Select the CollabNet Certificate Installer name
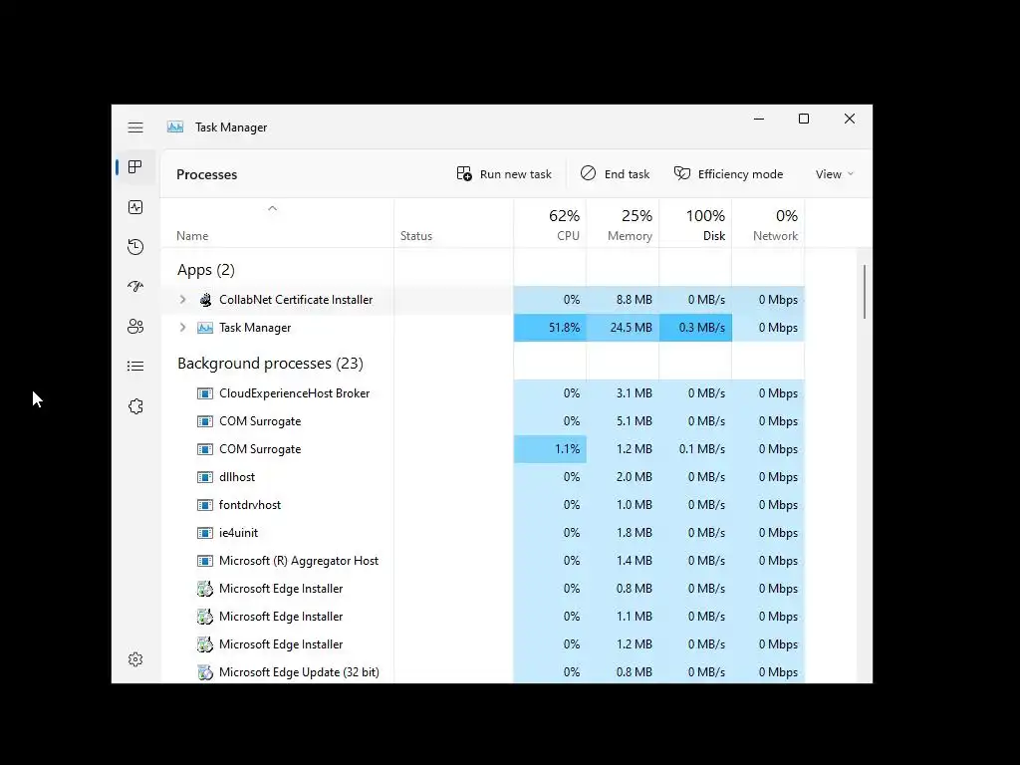1020x765 pixels. coord(296,300)
